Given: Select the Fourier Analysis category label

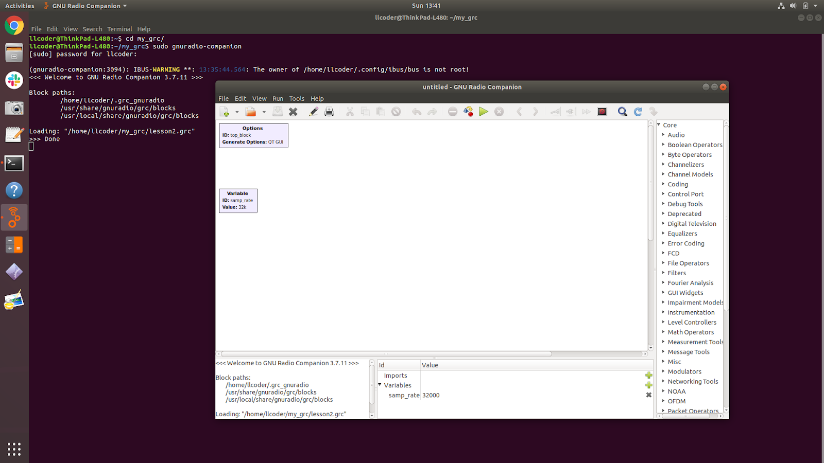Looking at the screenshot, I should [691, 283].
